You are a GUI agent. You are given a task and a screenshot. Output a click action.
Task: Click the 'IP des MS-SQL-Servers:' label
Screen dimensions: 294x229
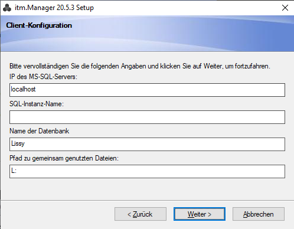43,77
